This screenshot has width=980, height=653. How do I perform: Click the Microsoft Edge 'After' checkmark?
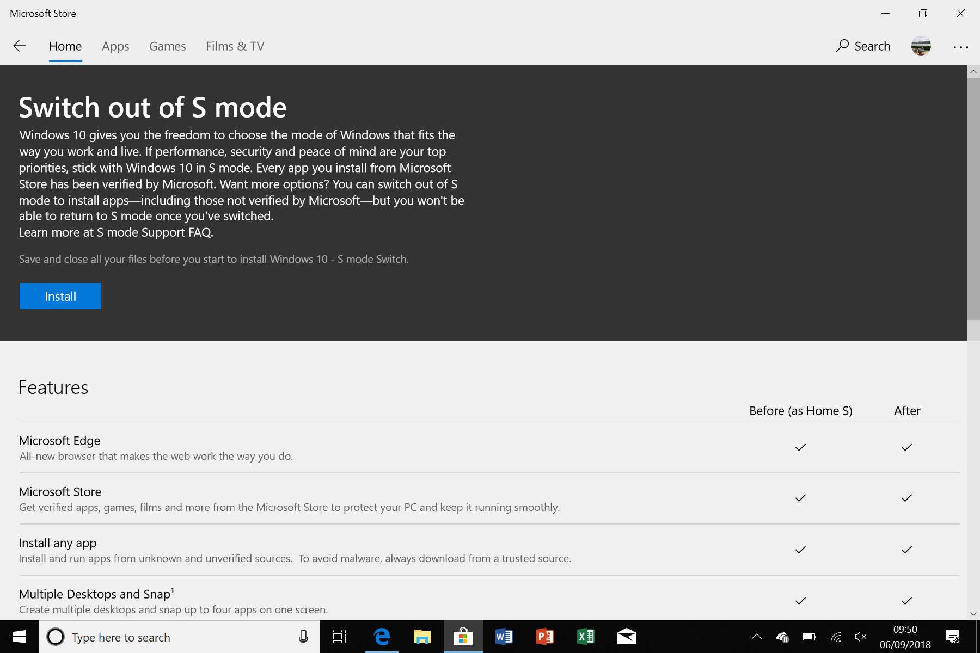click(906, 447)
